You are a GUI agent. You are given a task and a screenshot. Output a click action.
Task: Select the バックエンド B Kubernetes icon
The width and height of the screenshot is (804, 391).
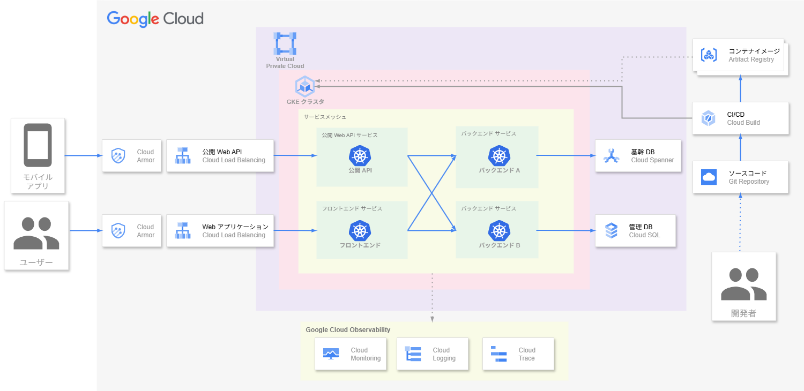(x=499, y=231)
